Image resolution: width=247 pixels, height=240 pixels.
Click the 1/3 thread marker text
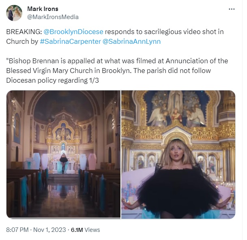94,80
